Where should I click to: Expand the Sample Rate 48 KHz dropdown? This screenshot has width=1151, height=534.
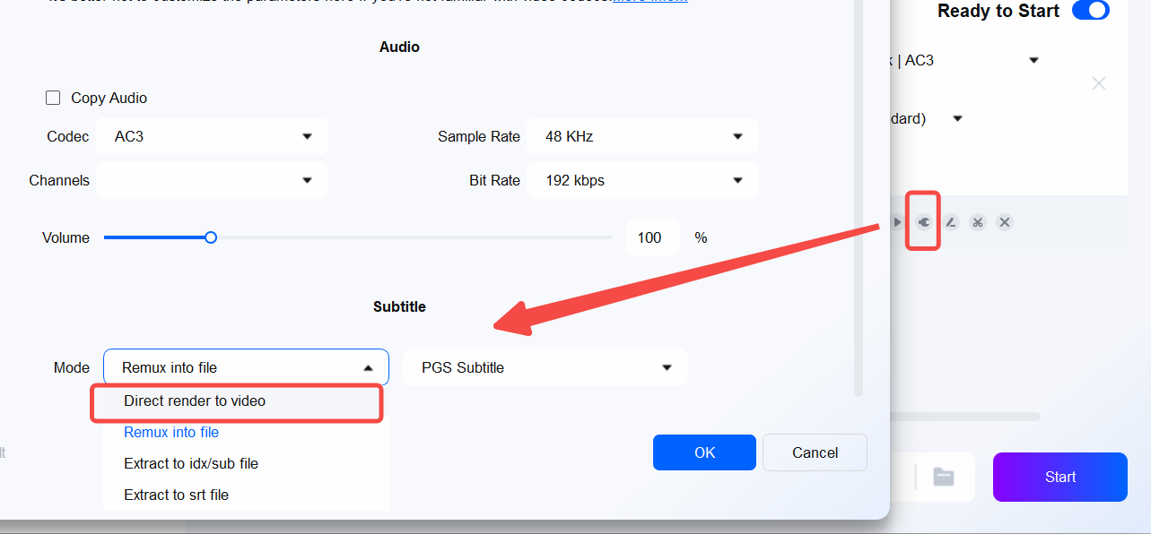[x=642, y=136]
